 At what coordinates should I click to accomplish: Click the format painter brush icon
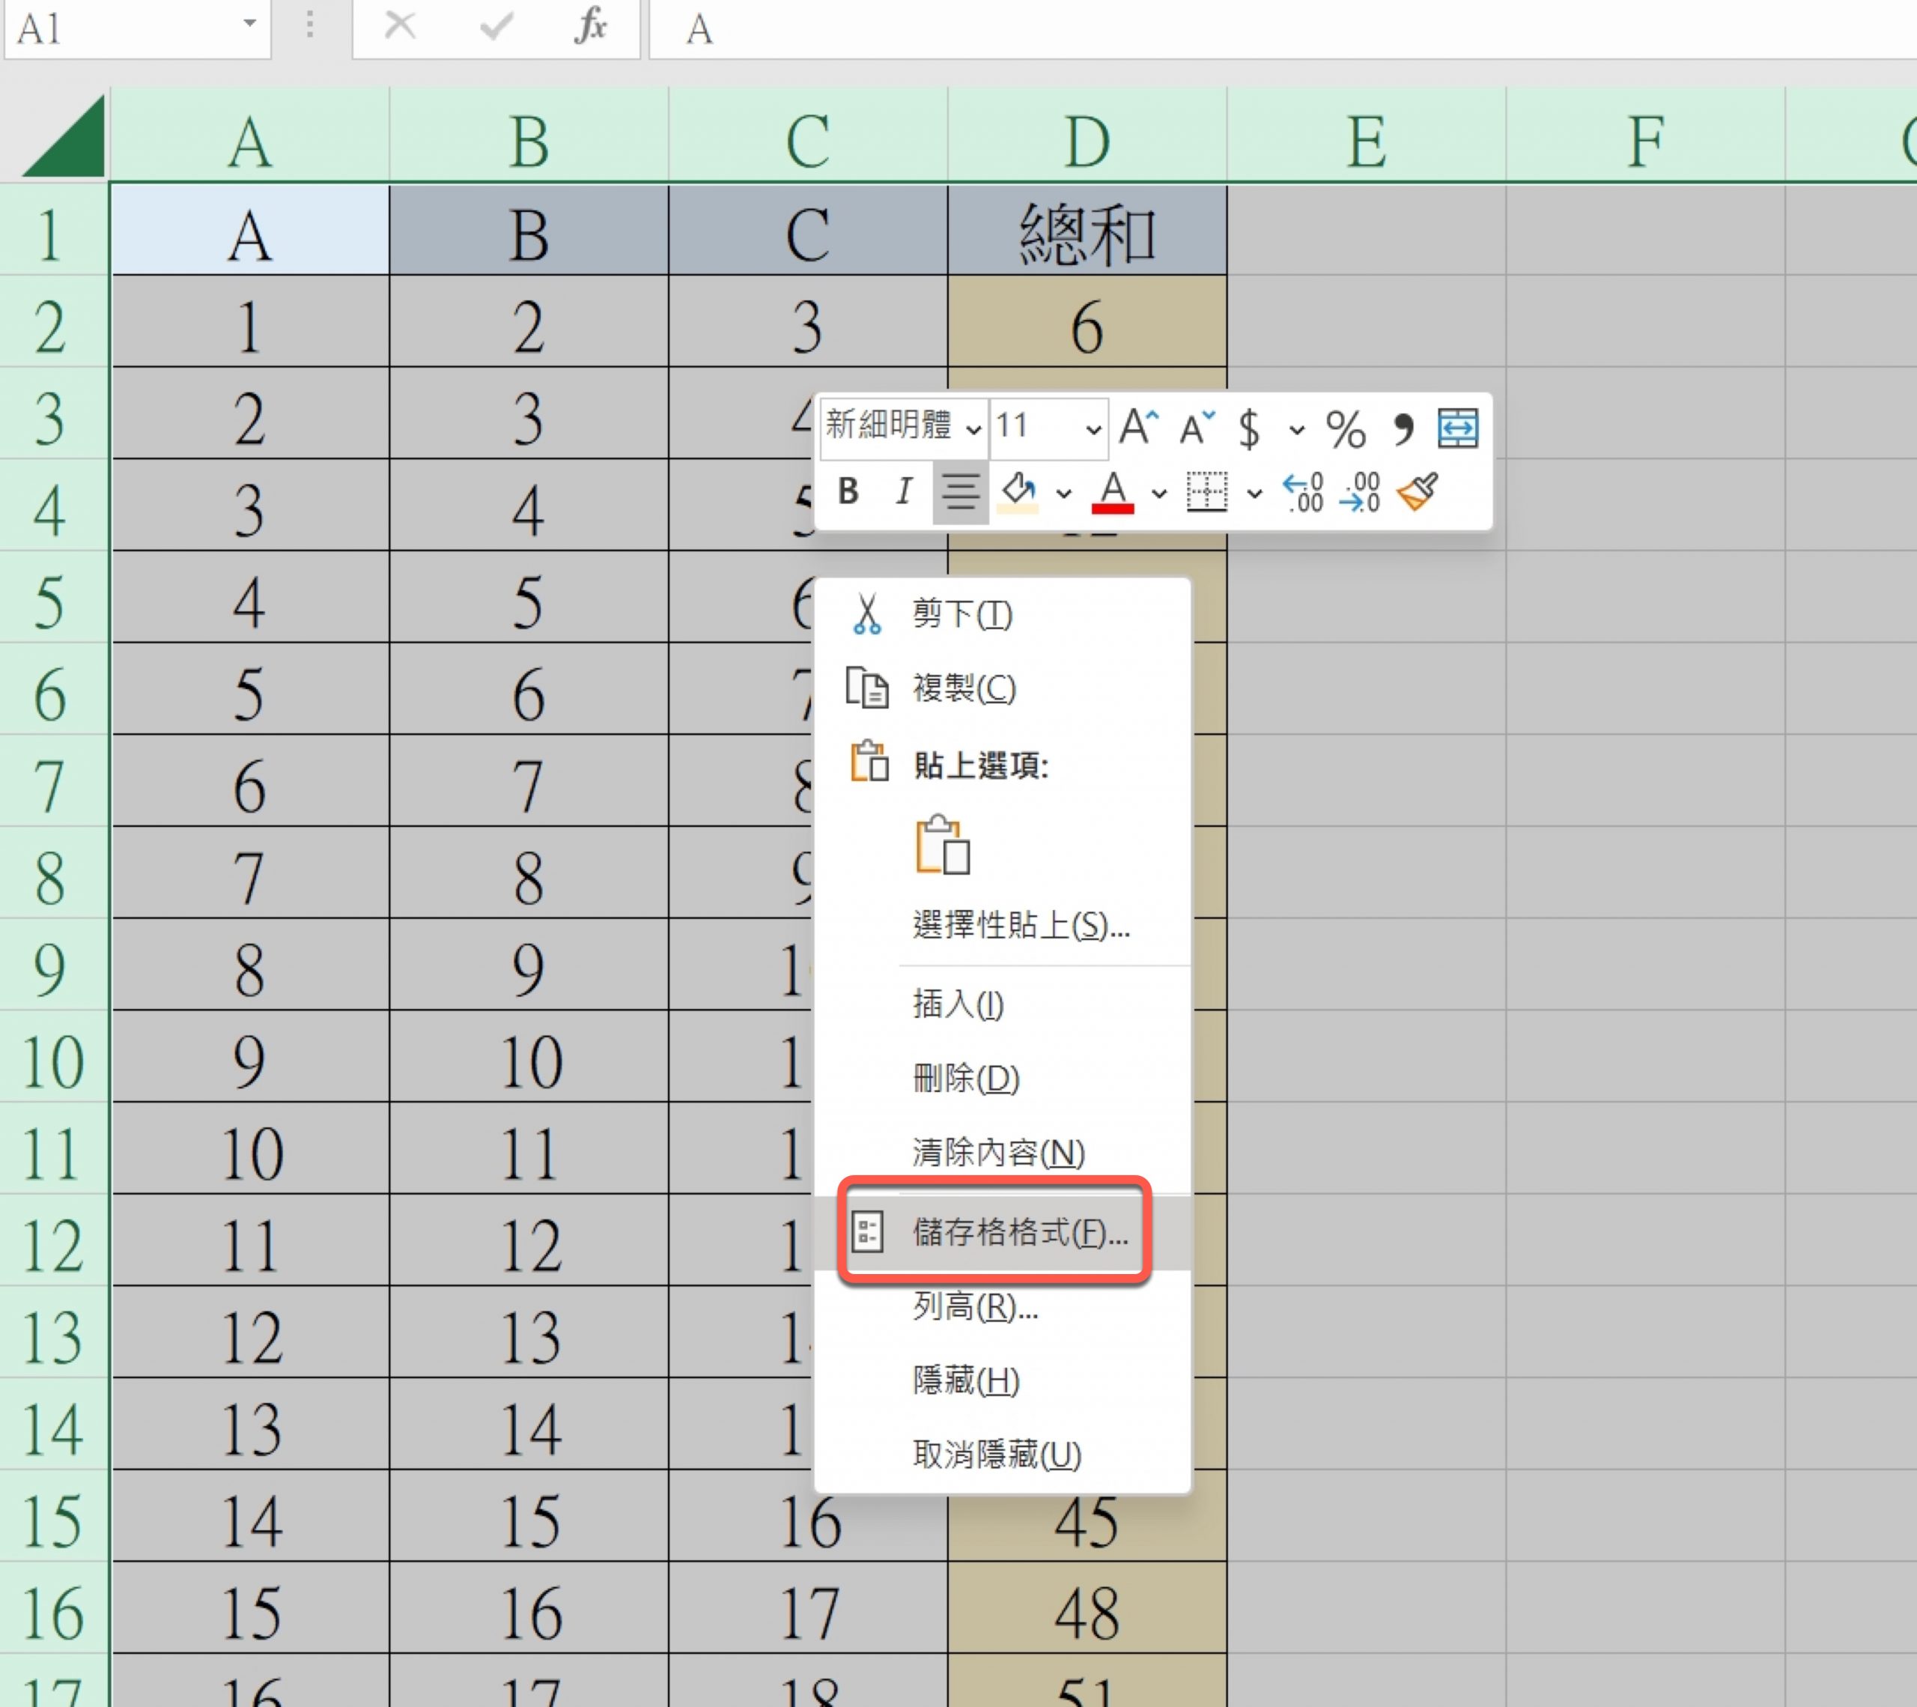click(x=1417, y=491)
